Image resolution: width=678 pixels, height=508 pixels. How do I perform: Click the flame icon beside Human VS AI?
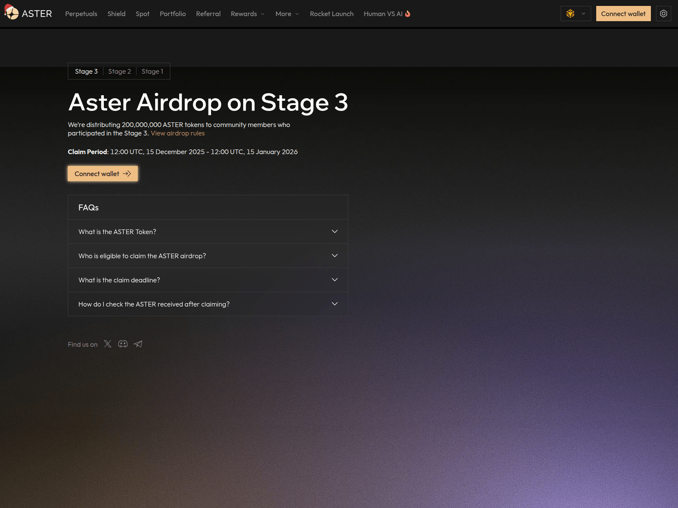(408, 14)
